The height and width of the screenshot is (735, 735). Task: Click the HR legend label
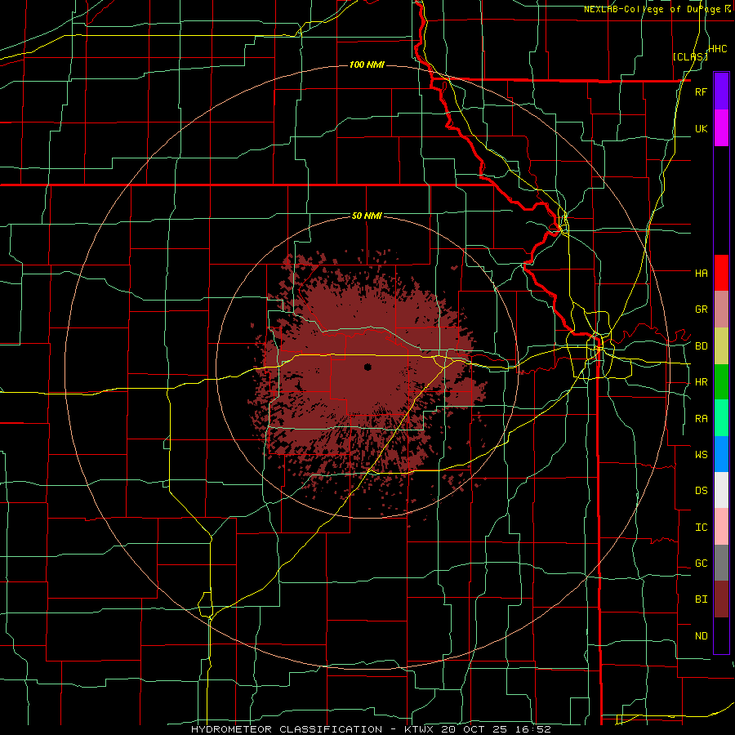[701, 382]
